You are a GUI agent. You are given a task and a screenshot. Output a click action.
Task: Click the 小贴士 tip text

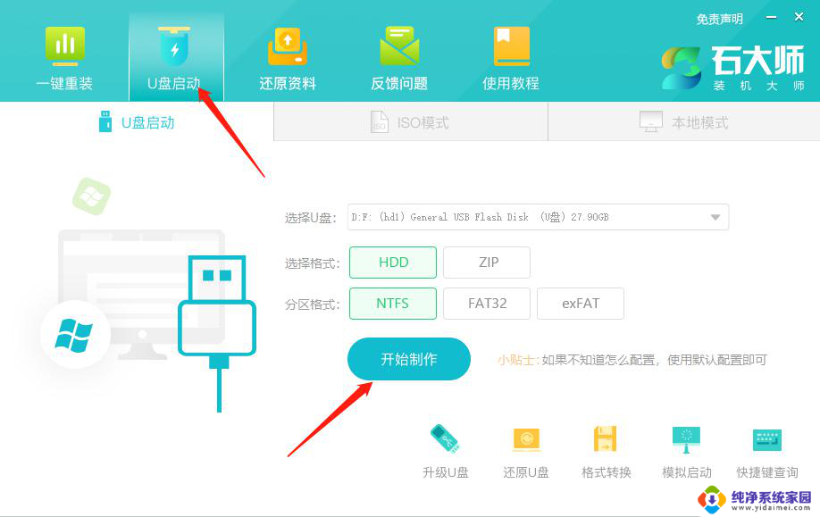pos(632,360)
